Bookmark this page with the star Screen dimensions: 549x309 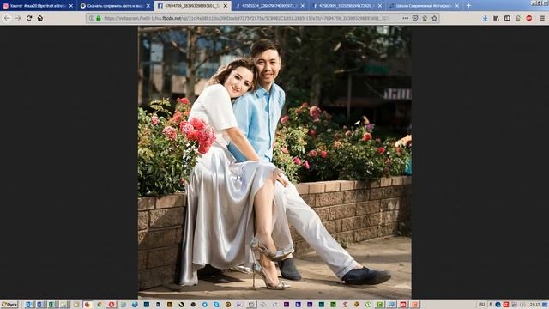point(435,18)
